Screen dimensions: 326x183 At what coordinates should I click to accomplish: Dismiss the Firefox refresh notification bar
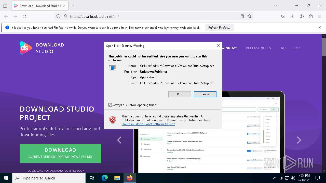320,27
